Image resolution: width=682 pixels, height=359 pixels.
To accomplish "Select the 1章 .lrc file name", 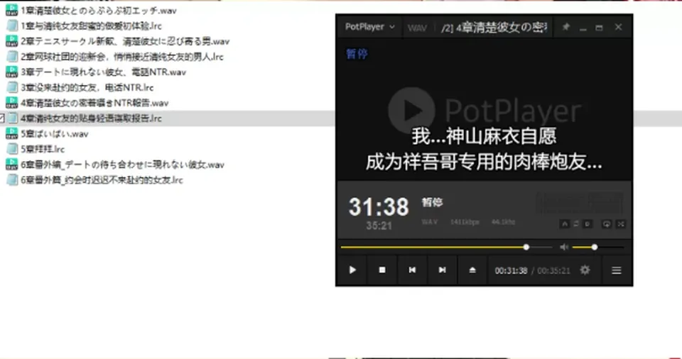I will [92, 26].
